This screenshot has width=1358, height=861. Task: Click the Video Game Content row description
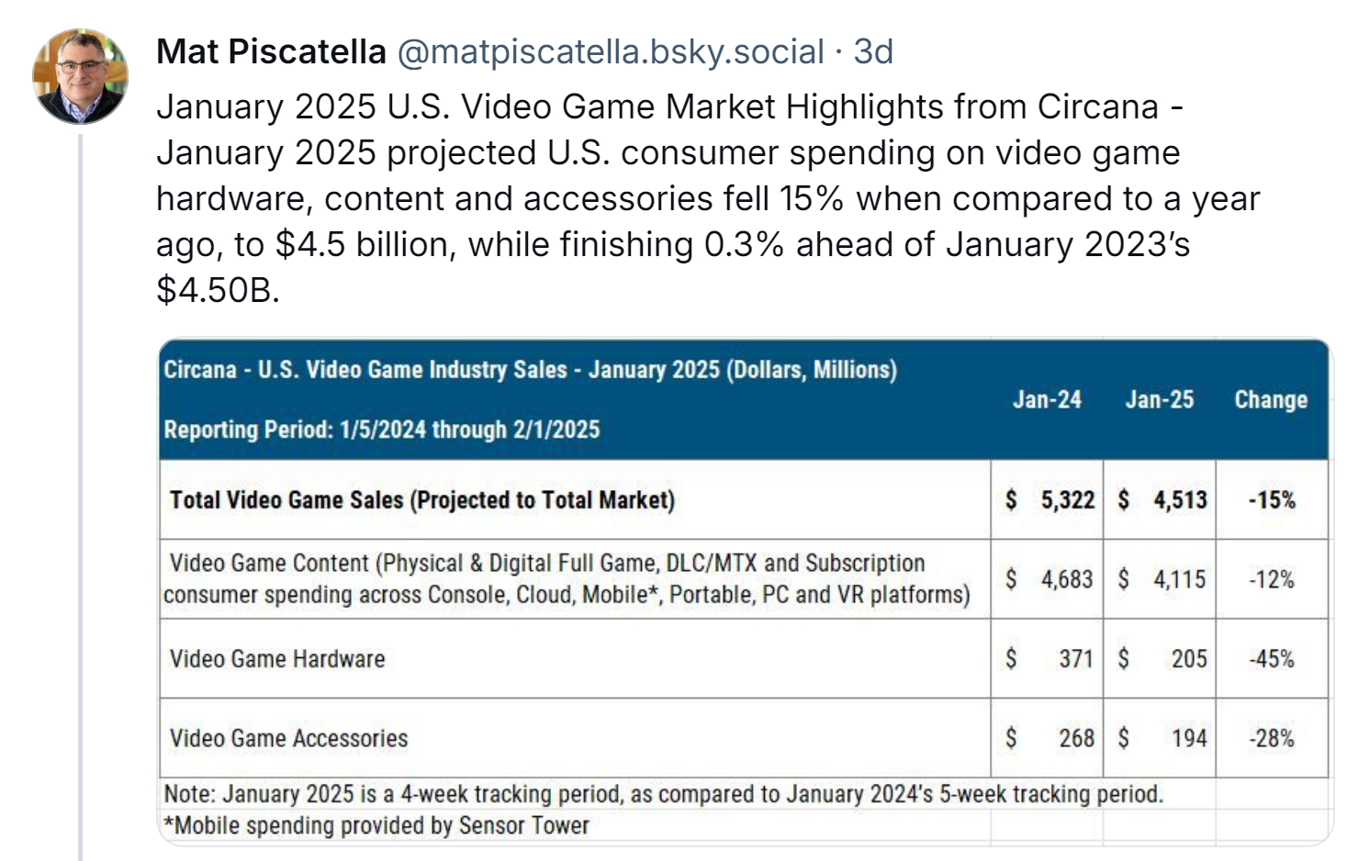[566, 579]
